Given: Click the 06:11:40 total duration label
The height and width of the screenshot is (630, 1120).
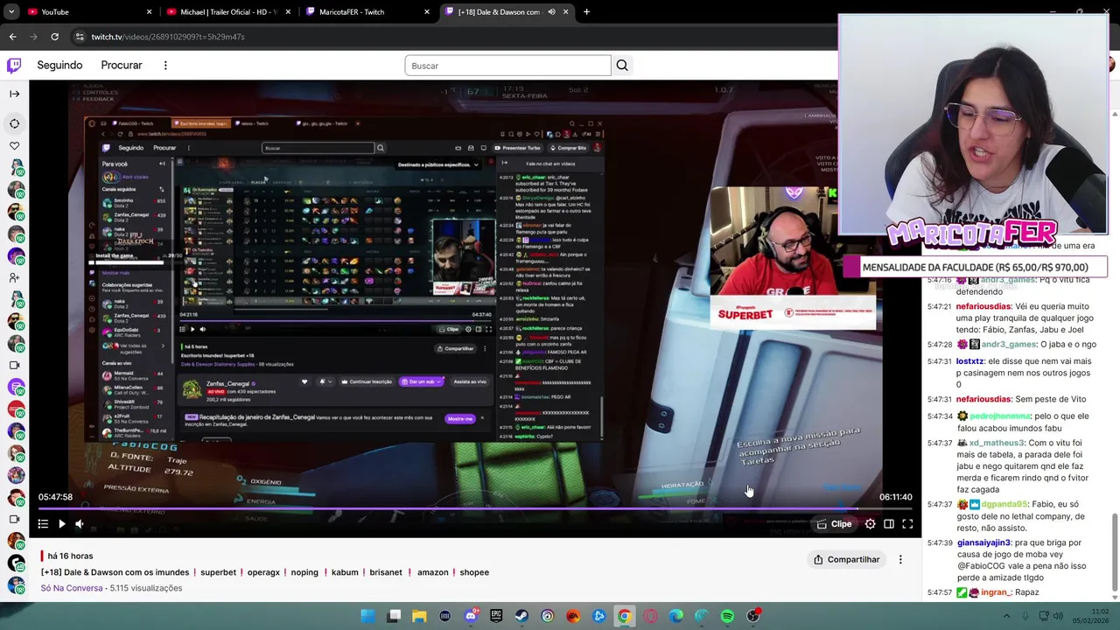Looking at the screenshot, I should (896, 497).
